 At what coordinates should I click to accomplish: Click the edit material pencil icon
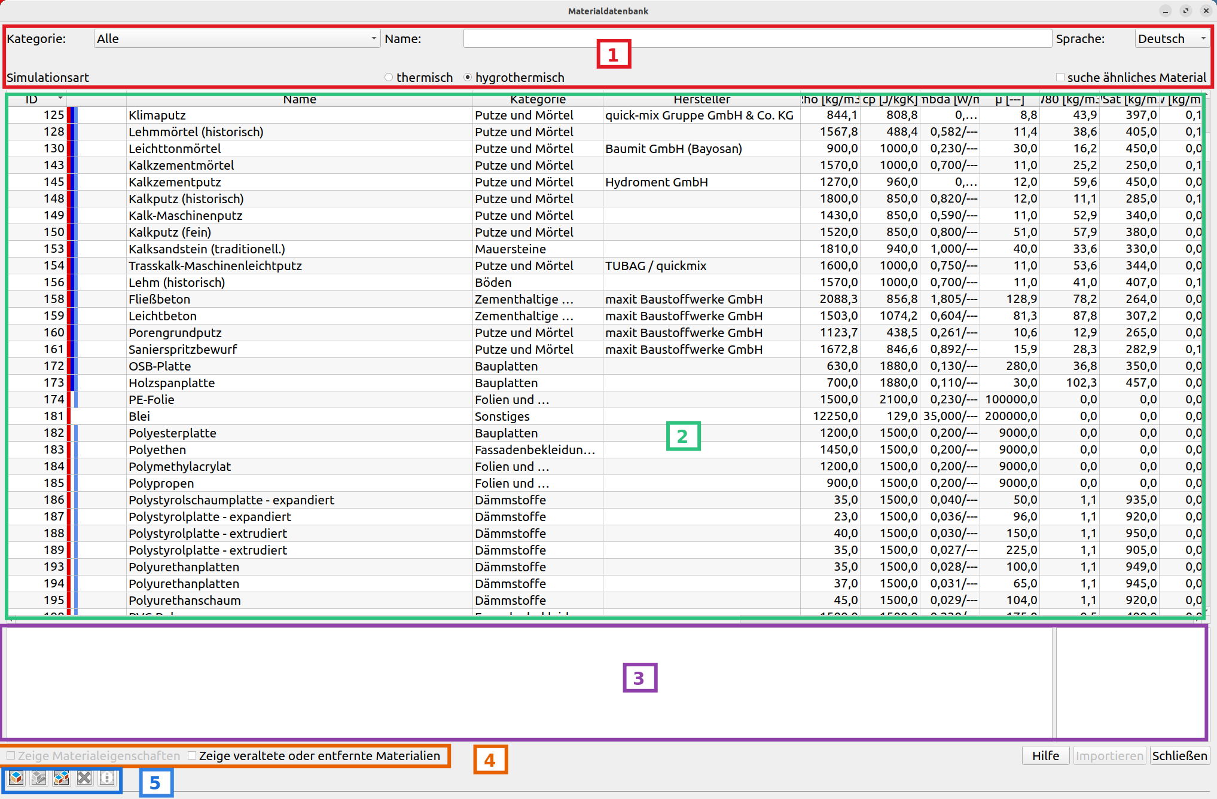click(39, 777)
